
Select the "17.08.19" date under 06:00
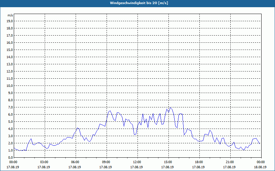click(75, 167)
